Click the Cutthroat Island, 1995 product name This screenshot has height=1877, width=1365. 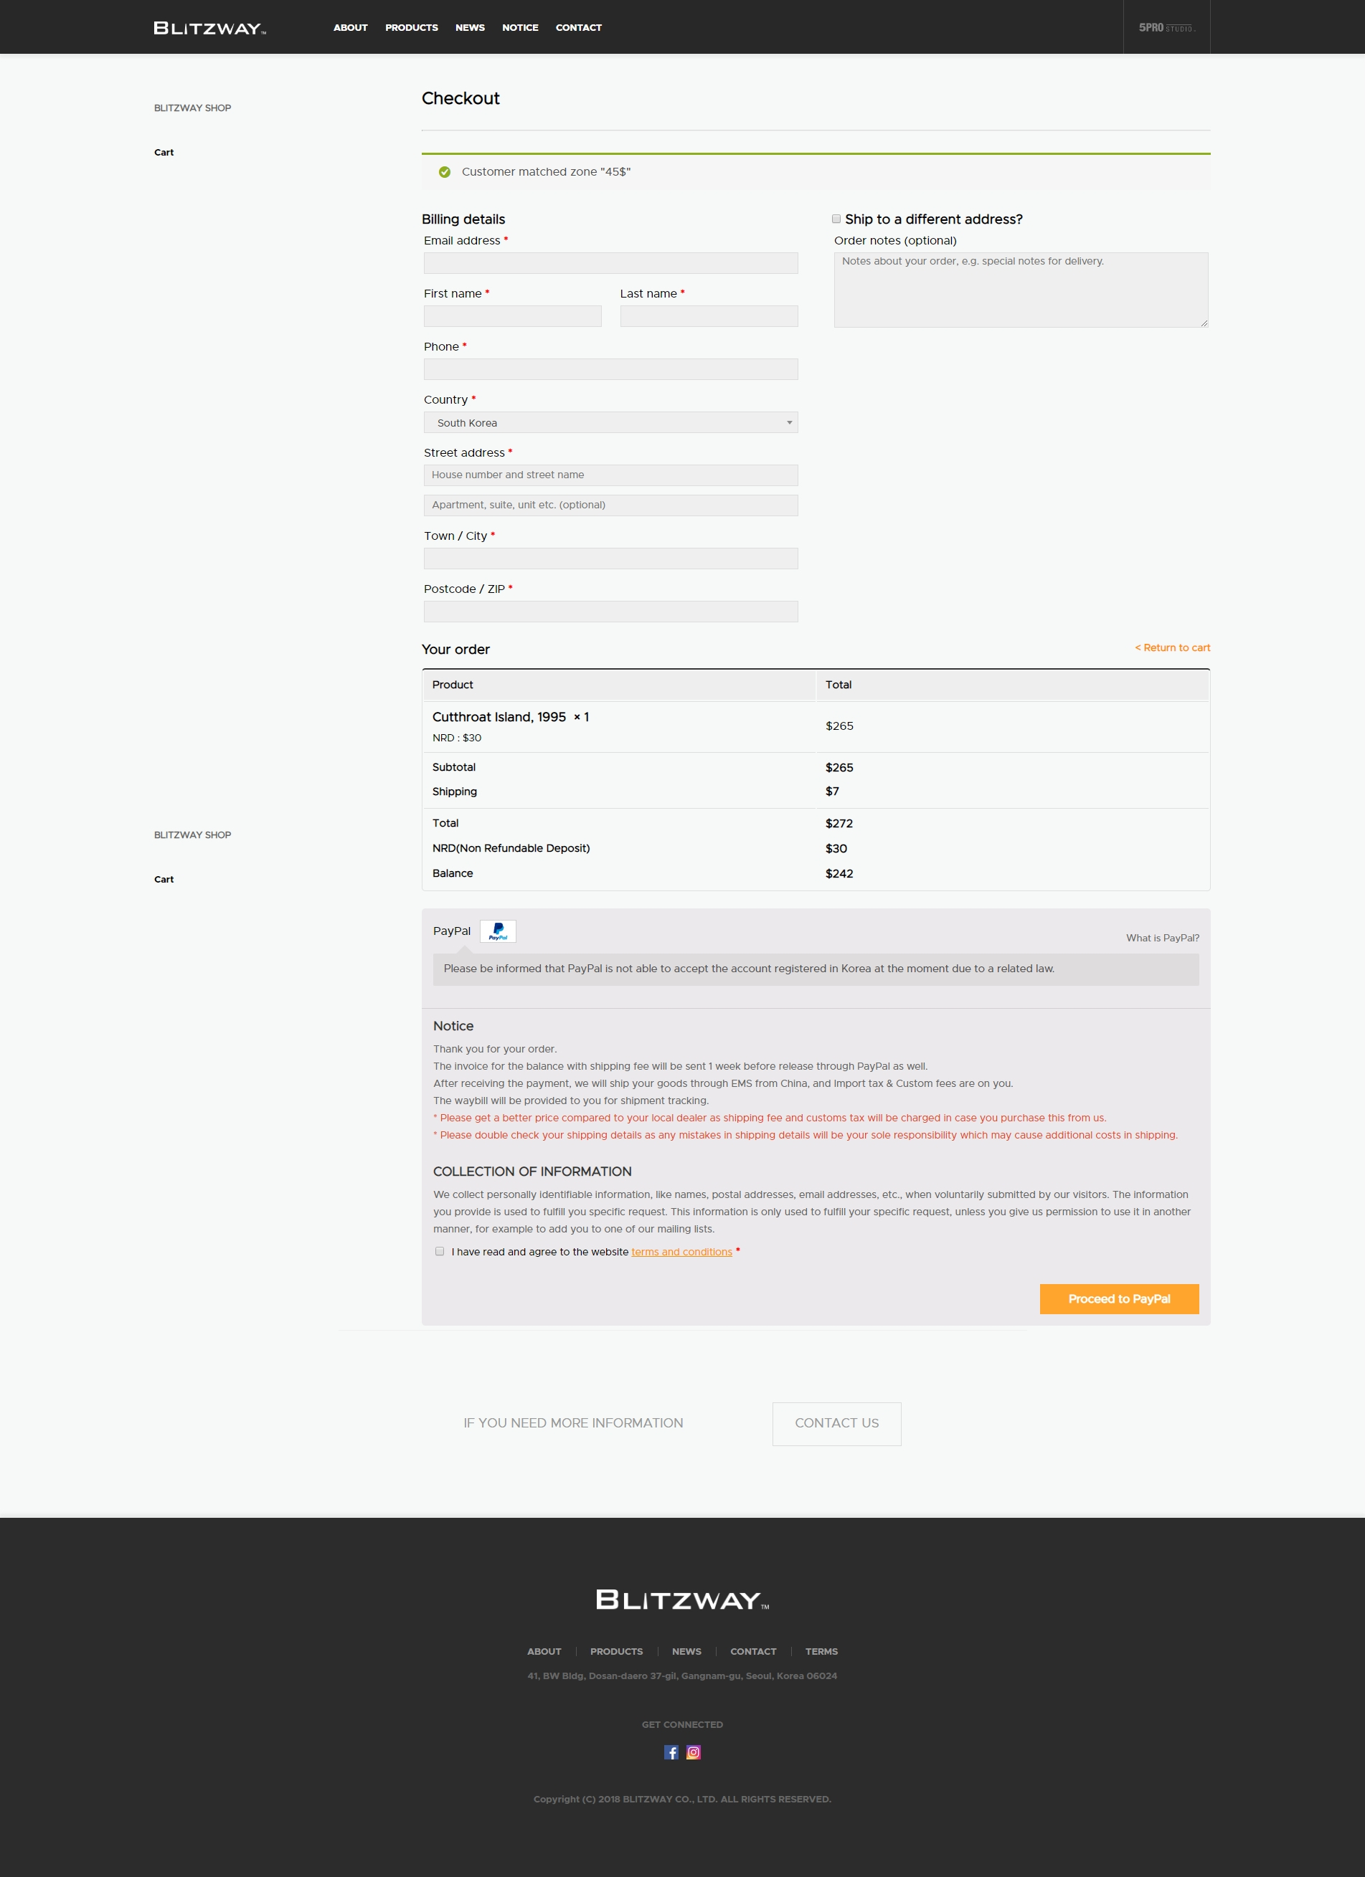click(x=499, y=717)
